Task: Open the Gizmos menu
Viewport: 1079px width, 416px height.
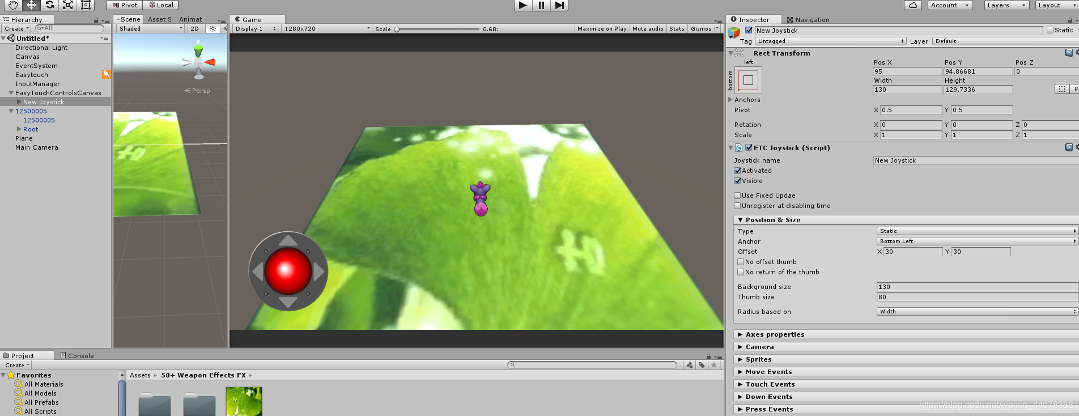Action: click(x=704, y=28)
